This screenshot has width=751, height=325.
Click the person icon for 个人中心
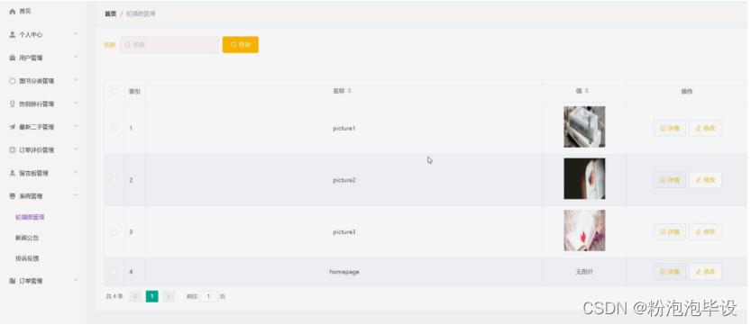pyautogui.click(x=13, y=34)
